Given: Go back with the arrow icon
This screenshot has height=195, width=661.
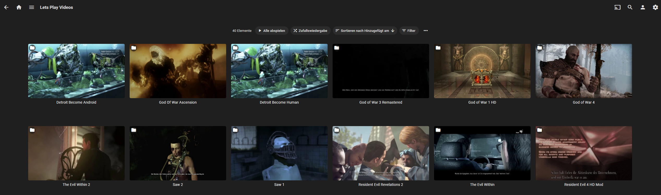Looking at the screenshot, I should coord(6,7).
